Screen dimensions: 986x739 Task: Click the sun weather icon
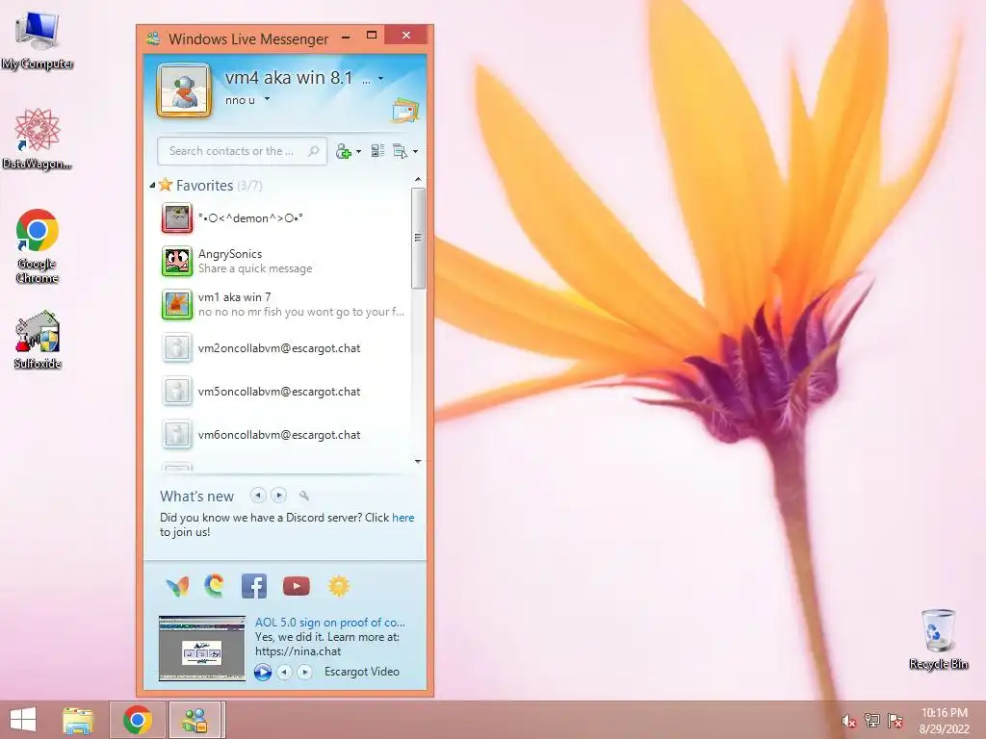pos(338,586)
